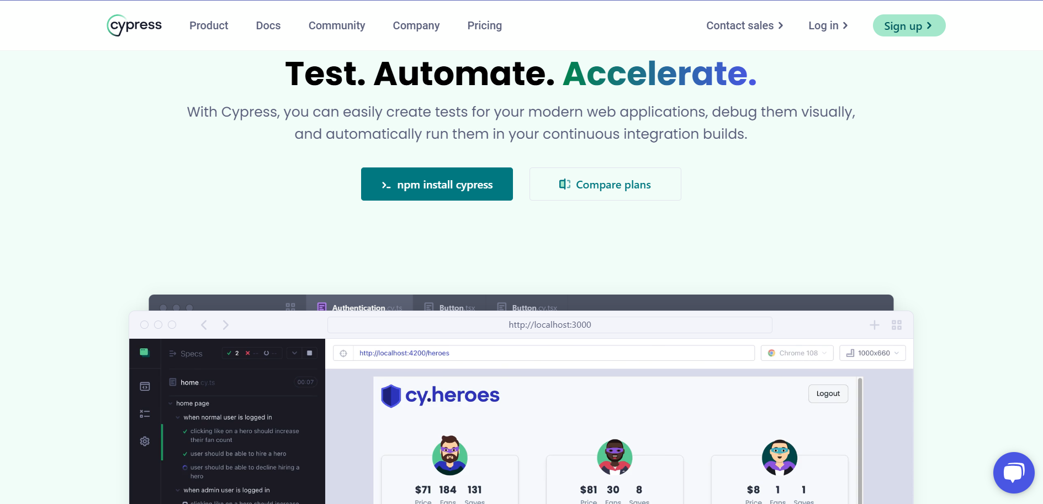Image resolution: width=1043 pixels, height=504 pixels.
Task: Open the chat support bubble
Action: click(x=1014, y=473)
